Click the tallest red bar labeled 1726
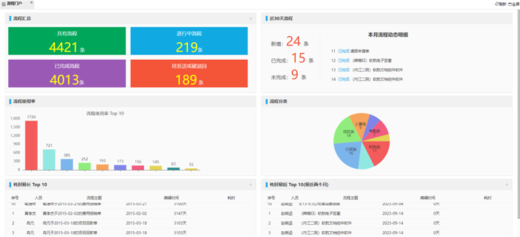Viewport: 520px width, 237px height. coord(31,145)
